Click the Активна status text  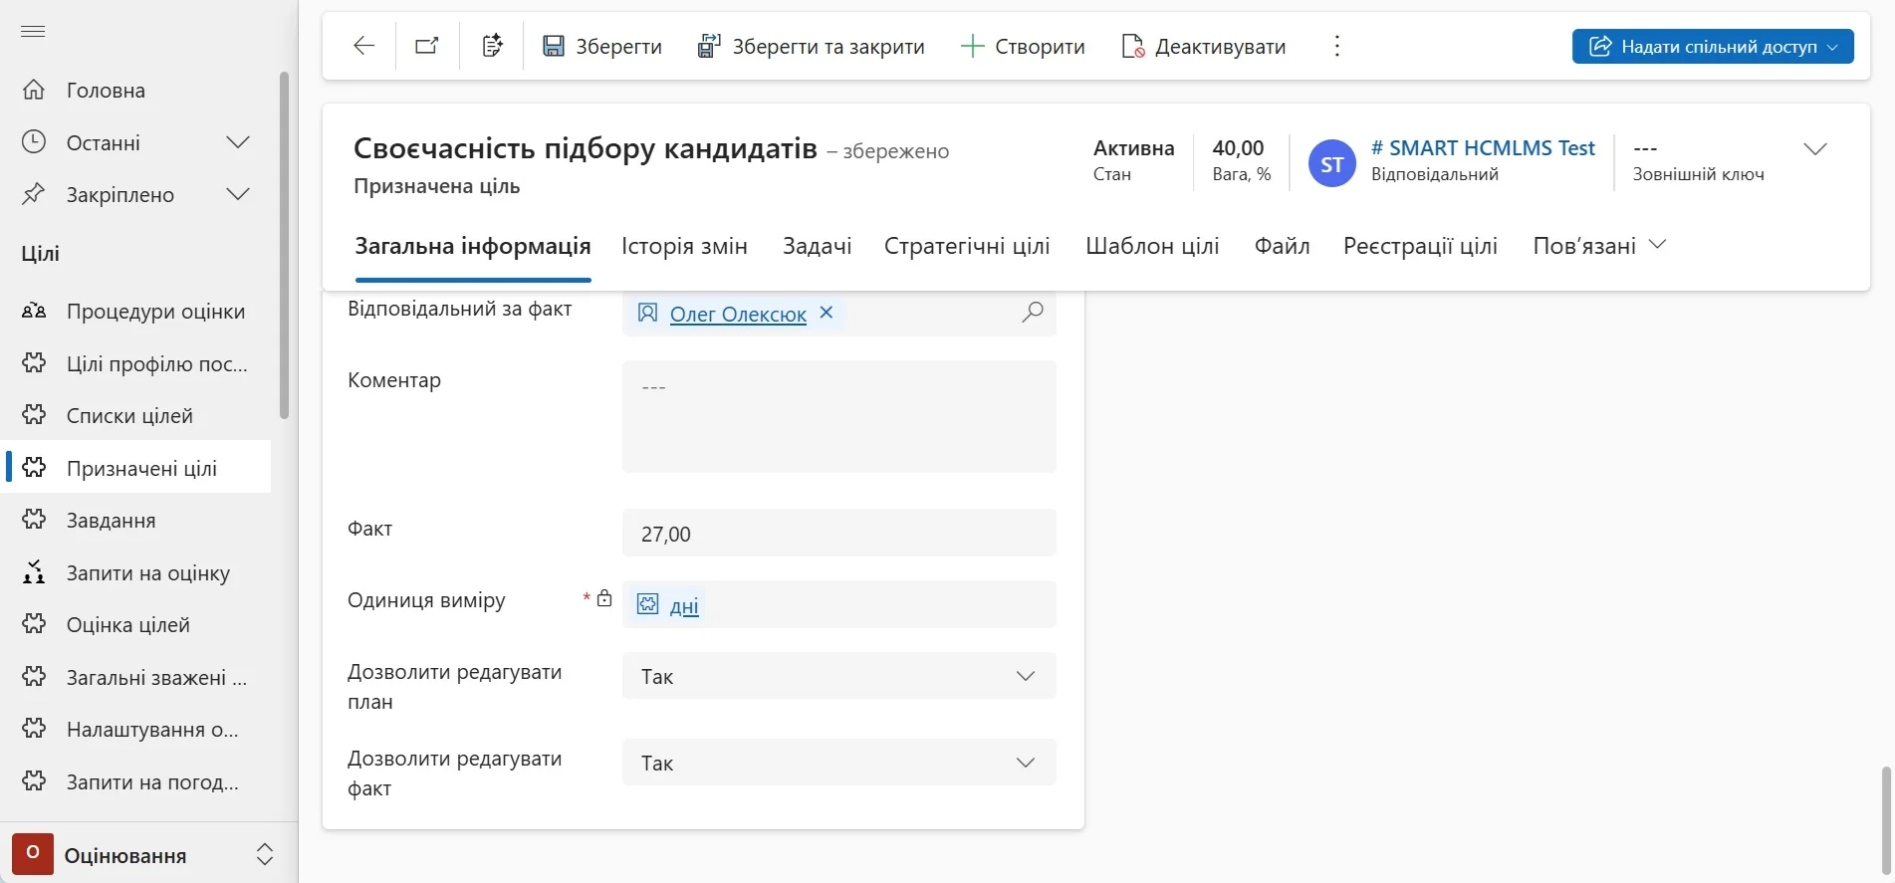pyautogui.click(x=1133, y=148)
